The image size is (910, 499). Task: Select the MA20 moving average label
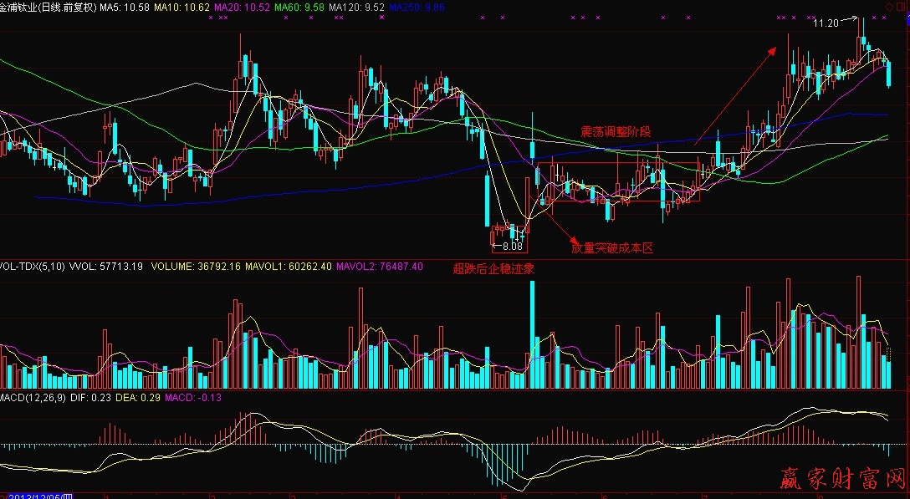point(242,7)
